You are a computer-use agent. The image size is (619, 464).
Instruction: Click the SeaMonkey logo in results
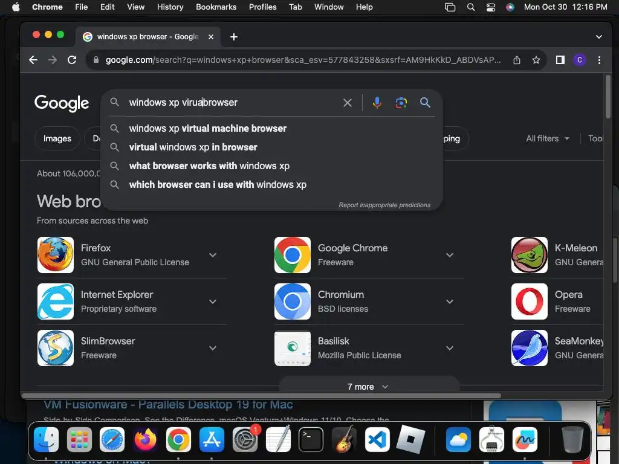pyautogui.click(x=530, y=348)
